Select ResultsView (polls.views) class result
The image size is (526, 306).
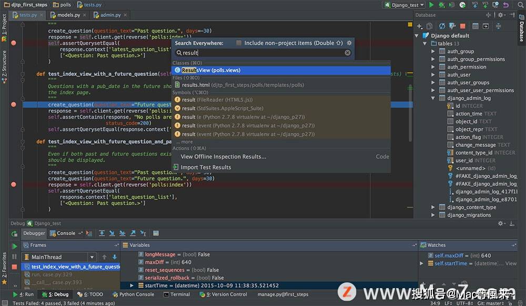pyautogui.click(x=281, y=70)
